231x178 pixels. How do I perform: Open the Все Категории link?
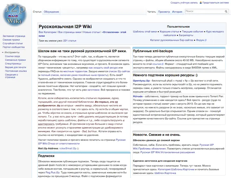47,32
